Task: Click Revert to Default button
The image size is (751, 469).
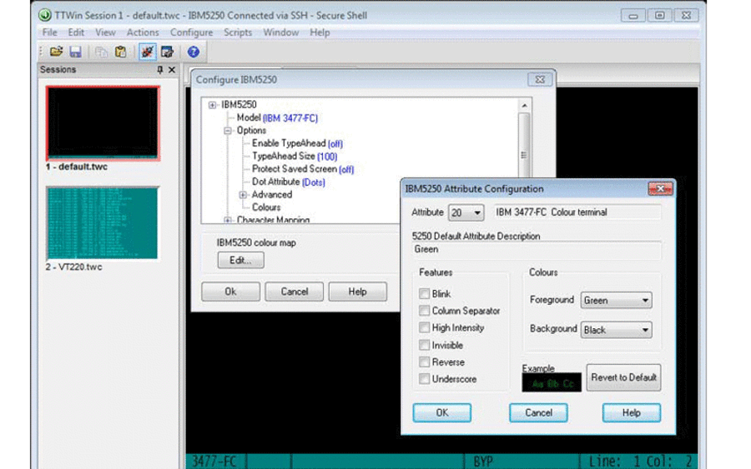Action: click(623, 377)
